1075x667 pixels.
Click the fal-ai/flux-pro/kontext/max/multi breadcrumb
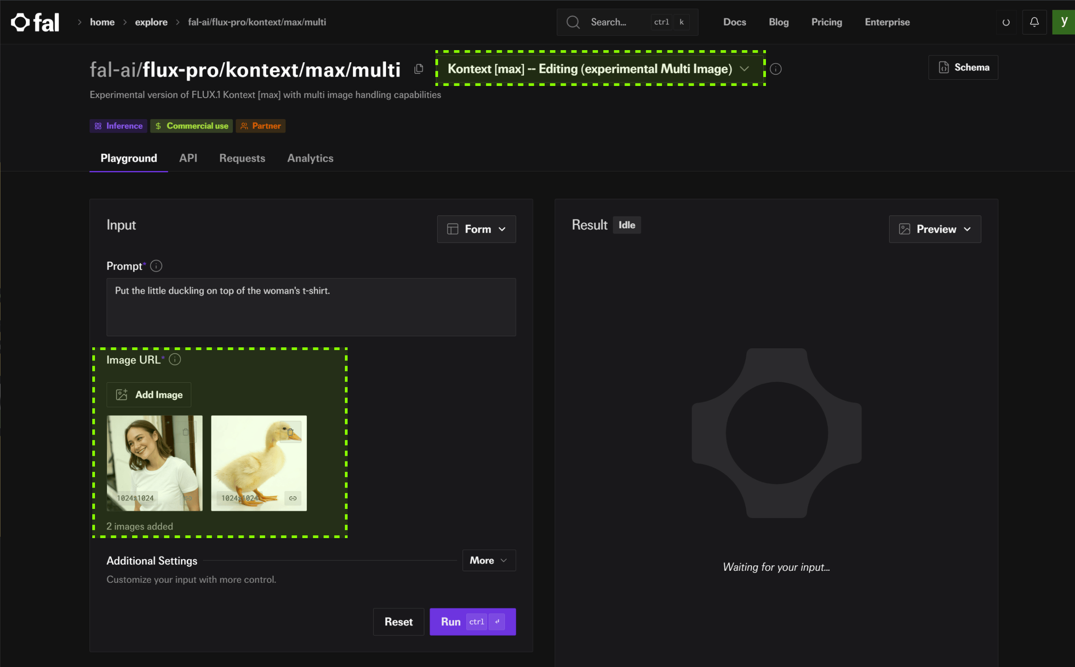coord(257,22)
